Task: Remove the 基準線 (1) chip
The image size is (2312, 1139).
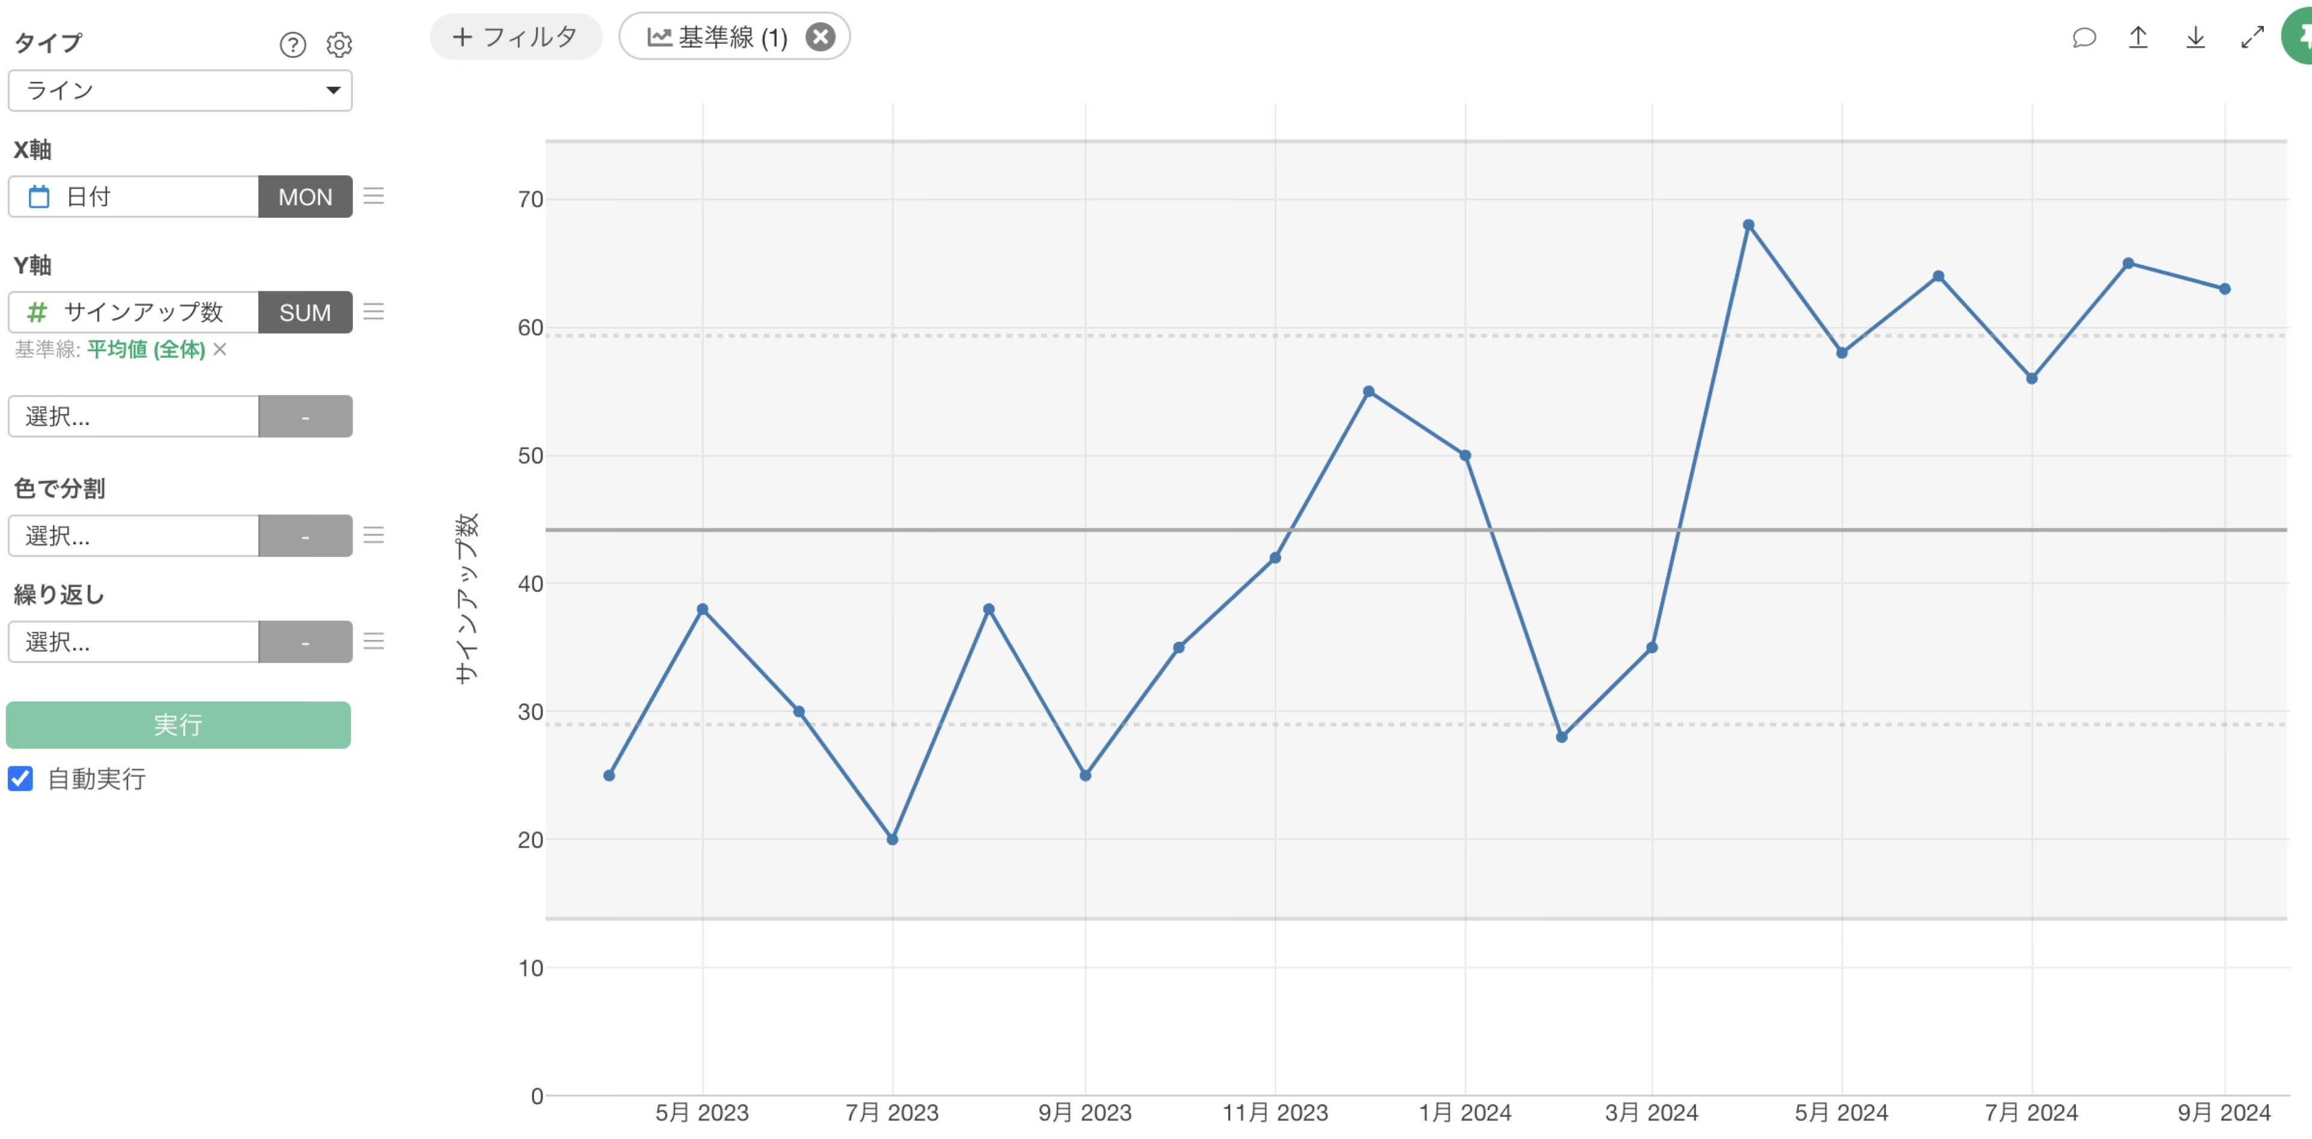Action: coord(819,37)
